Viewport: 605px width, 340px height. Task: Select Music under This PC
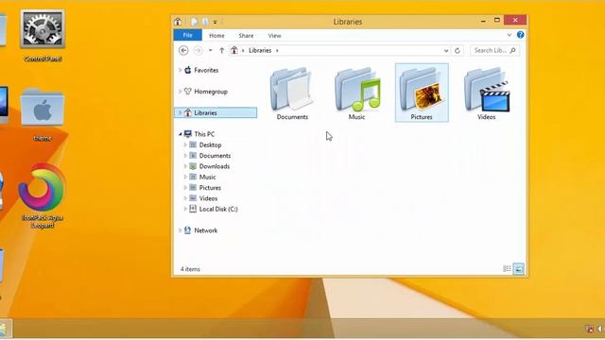tap(207, 177)
